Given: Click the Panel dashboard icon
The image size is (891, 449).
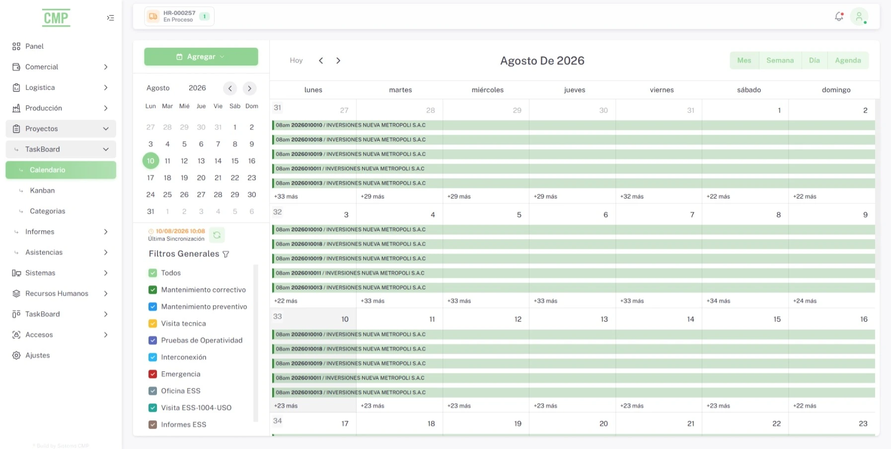Looking at the screenshot, I should [16, 46].
